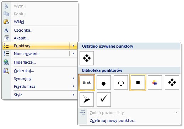Pick the colored cross bullet

[x=155, y=82]
